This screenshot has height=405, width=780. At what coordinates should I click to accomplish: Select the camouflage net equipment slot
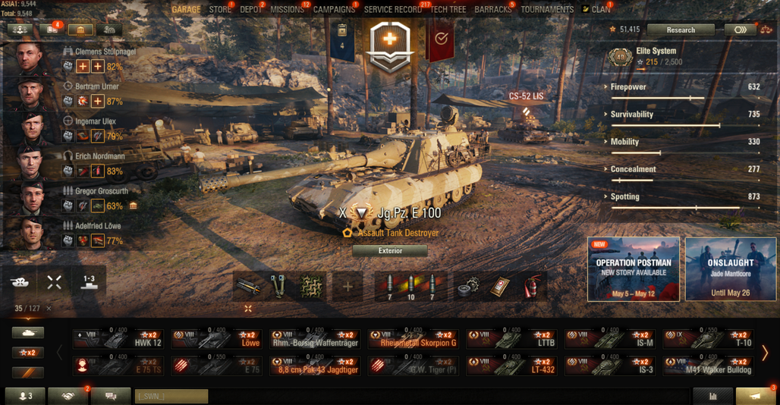(311, 286)
